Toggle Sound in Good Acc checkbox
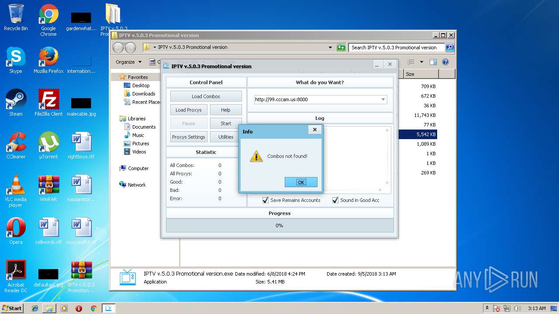Viewport: 559px width, 314px height. click(x=335, y=200)
